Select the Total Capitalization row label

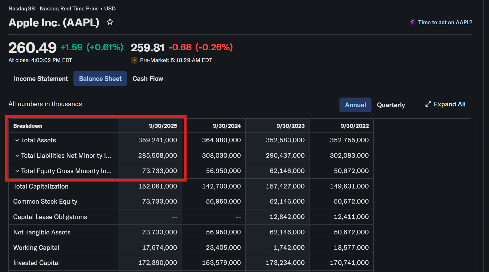pos(41,186)
